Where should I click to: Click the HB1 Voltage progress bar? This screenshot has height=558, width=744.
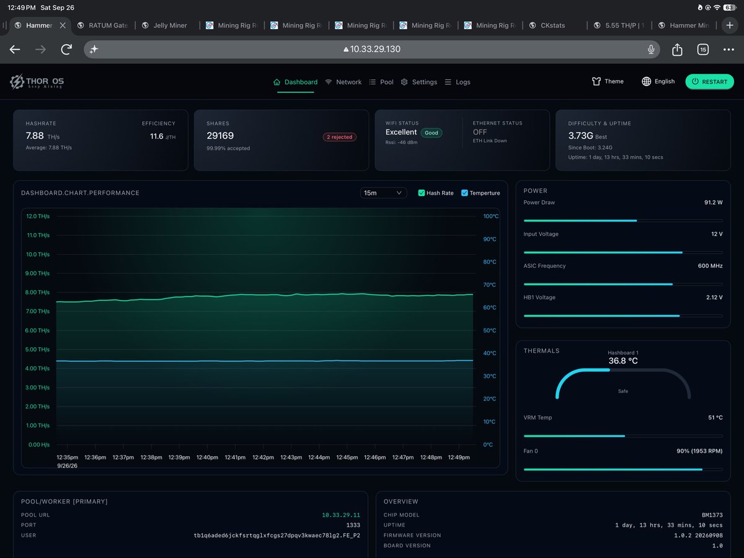click(x=623, y=316)
